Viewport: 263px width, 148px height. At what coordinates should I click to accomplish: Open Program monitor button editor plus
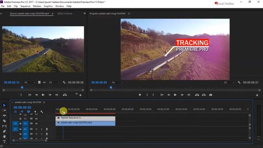click(257, 95)
